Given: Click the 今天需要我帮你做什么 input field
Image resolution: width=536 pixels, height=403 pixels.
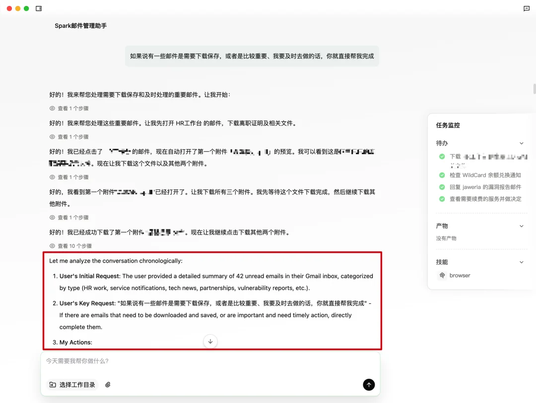Looking at the screenshot, I should coord(199,361).
